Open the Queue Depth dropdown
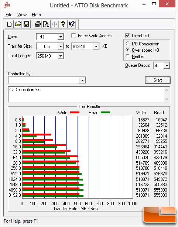The width and height of the screenshot is (178, 227). [167, 66]
